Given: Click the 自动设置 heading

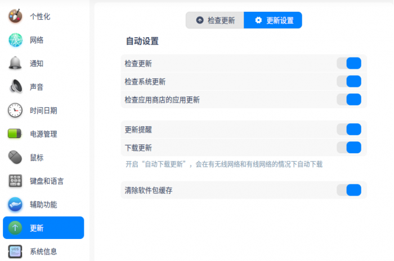Looking at the screenshot, I should pyautogui.click(x=142, y=41).
